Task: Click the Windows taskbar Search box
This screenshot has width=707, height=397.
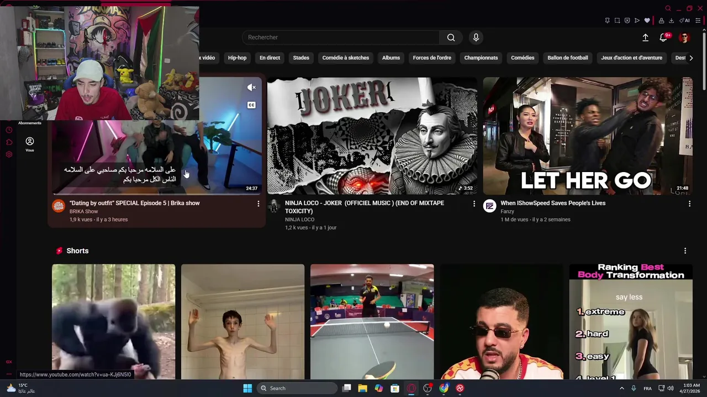Action: click(x=298, y=388)
